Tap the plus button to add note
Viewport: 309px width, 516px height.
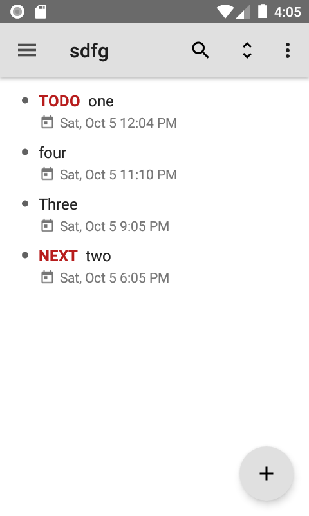tap(267, 473)
